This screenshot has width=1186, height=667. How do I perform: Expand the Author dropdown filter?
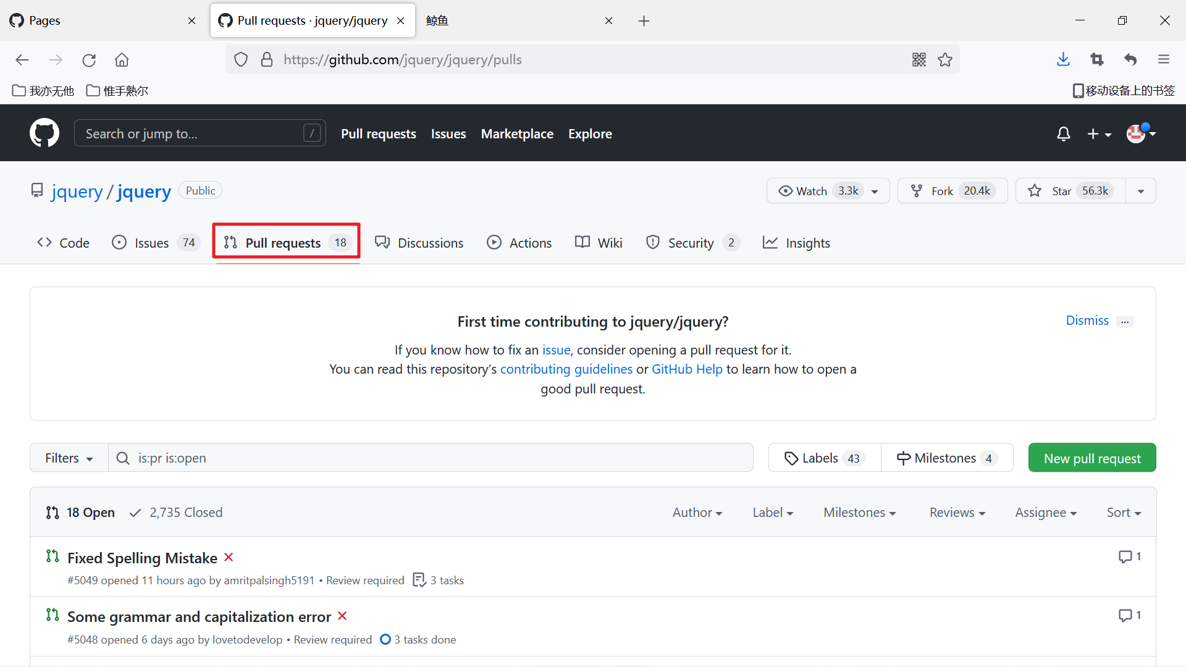coord(697,512)
